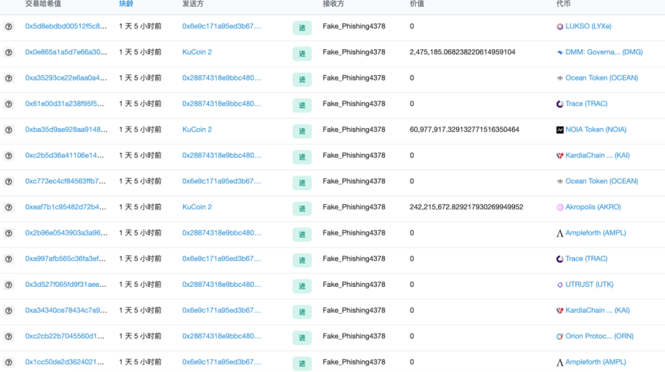This screenshot has height=372, width=665.
Task: Open the Orion Protoc... (ORN) token link
Action: point(600,337)
